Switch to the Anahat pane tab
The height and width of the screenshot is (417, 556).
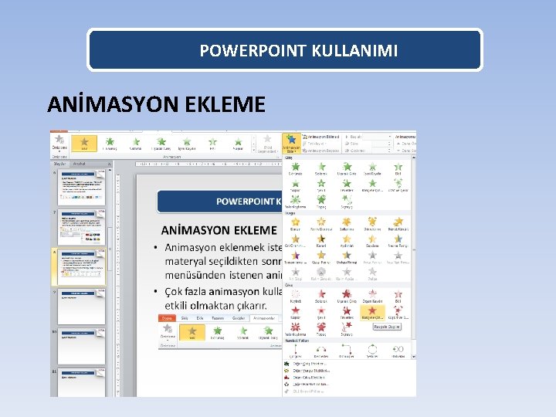(x=79, y=164)
